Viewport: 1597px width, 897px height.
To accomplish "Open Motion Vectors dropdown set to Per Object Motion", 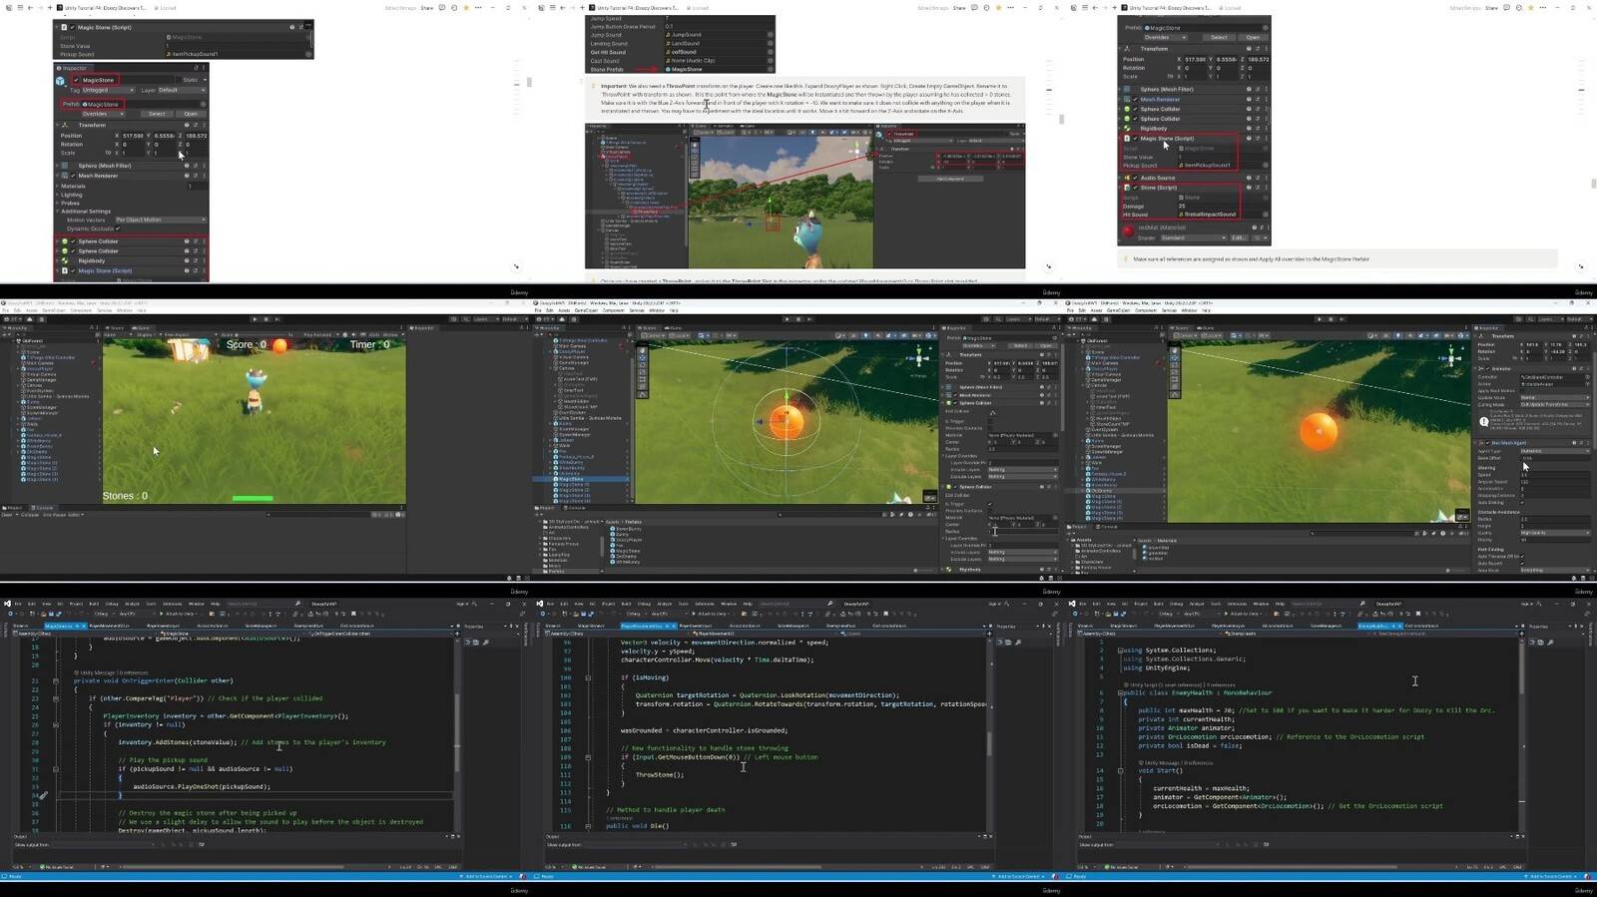I will (x=160, y=220).
